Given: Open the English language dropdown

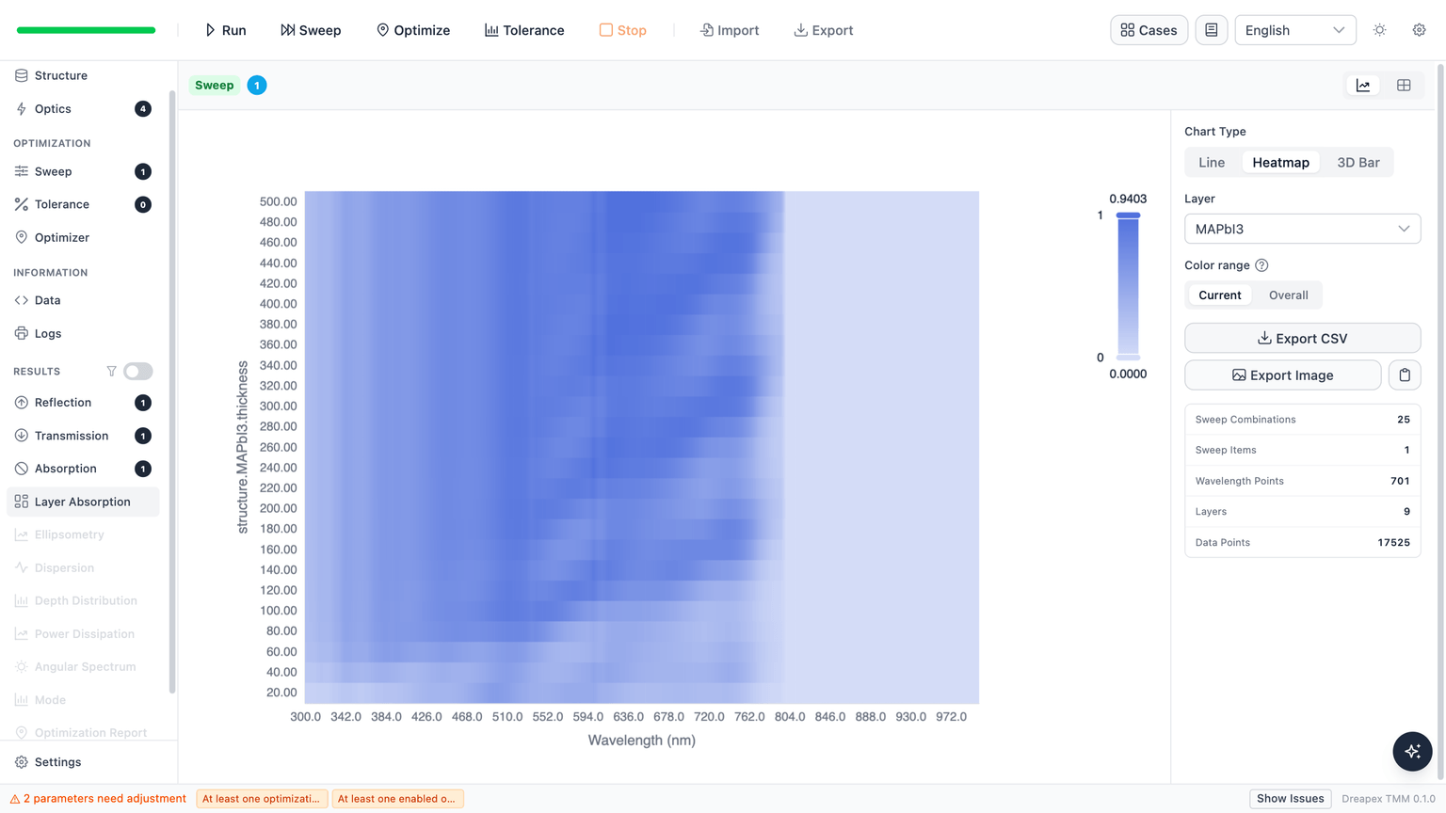Looking at the screenshot, I should point(1294,30).
